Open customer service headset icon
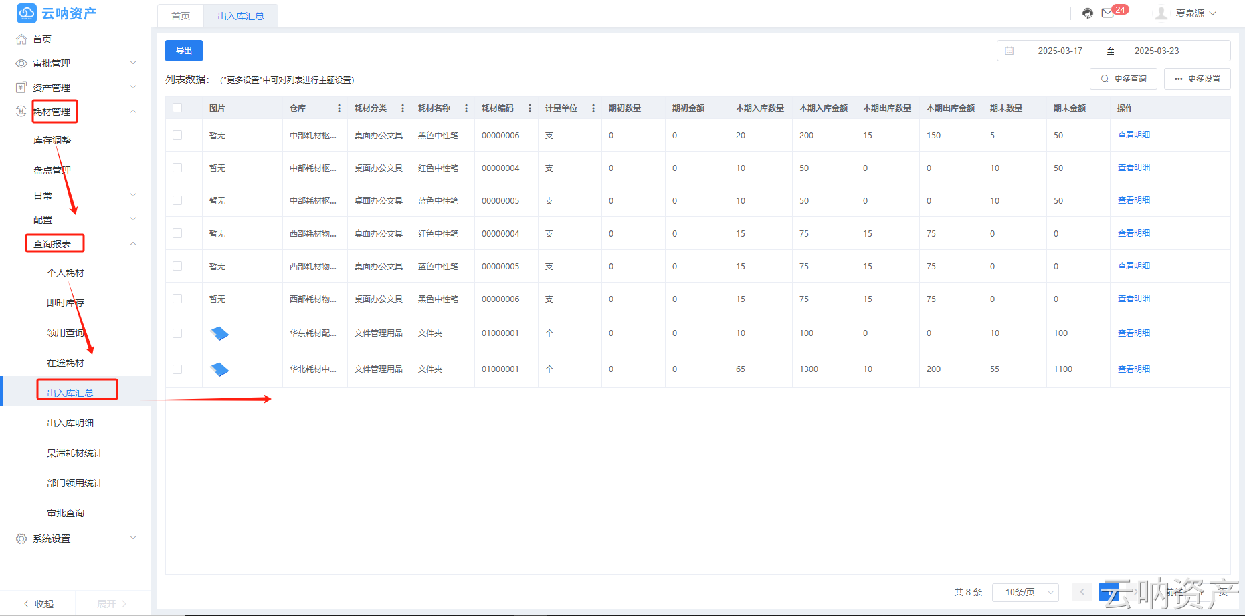Screen dimensions: 1245x616 point(1088,13)
